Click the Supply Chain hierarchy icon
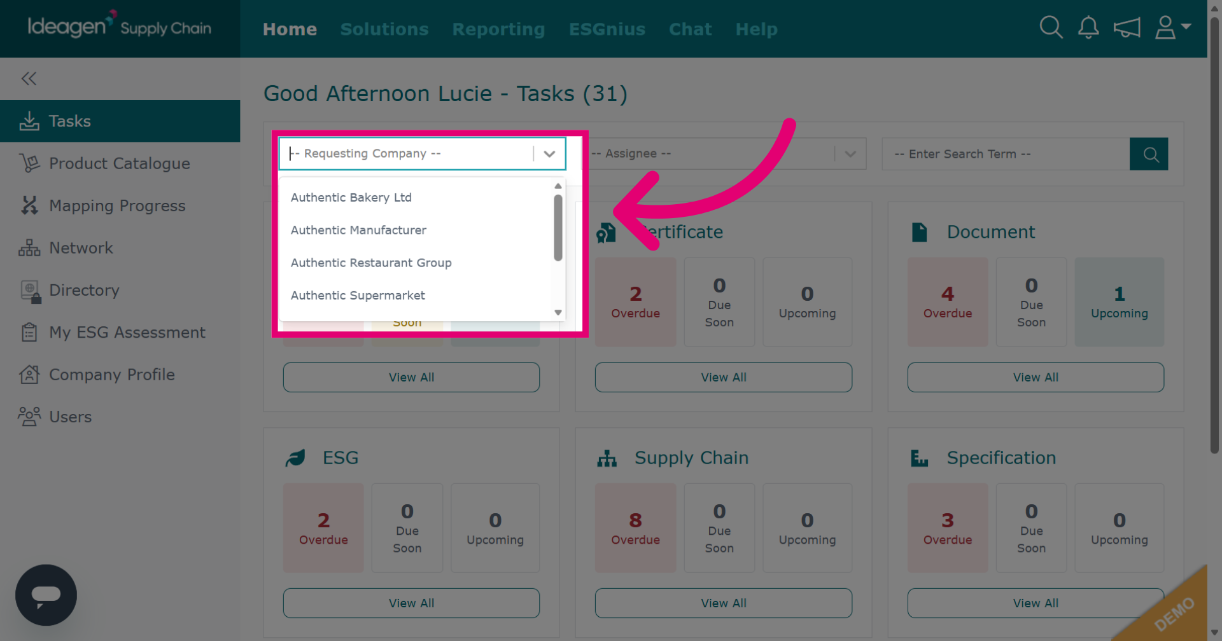Screen dimensions: 1222x641 (x=607, y=458)
